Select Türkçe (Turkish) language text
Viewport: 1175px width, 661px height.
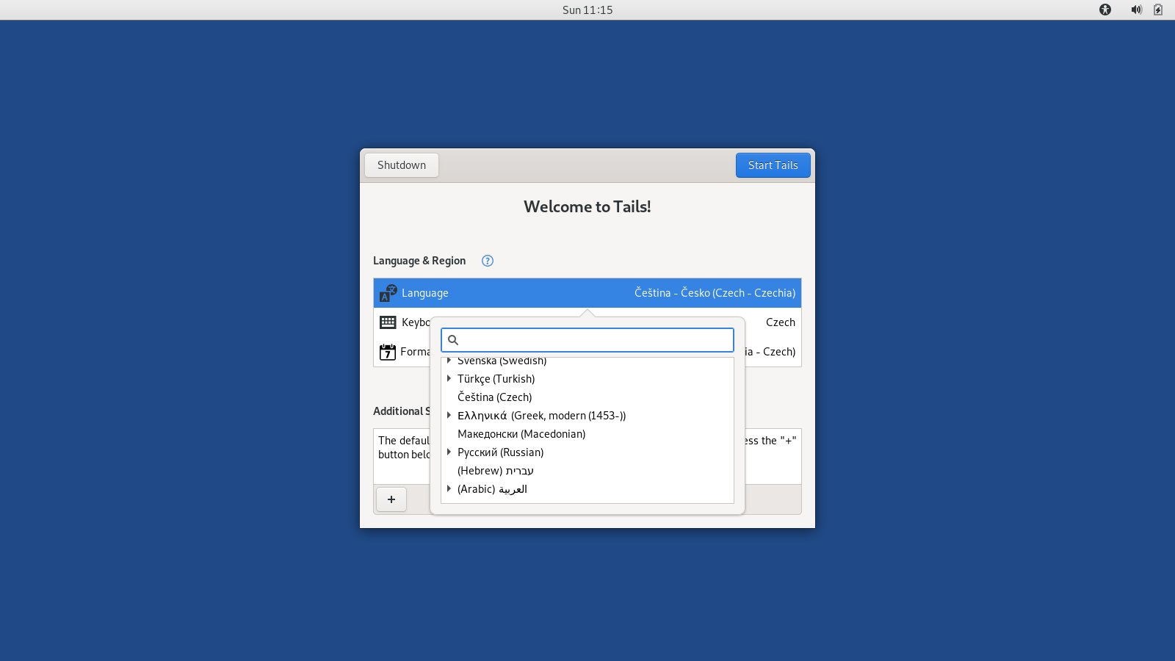point(496,379)
